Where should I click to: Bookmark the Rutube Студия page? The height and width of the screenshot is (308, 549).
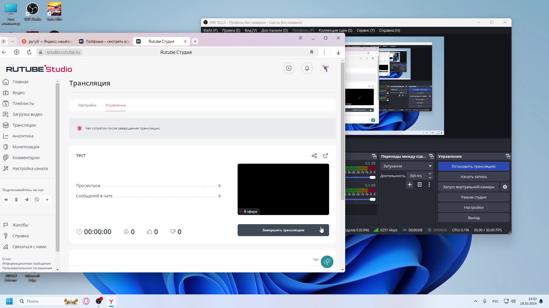(x=312, y=52)
